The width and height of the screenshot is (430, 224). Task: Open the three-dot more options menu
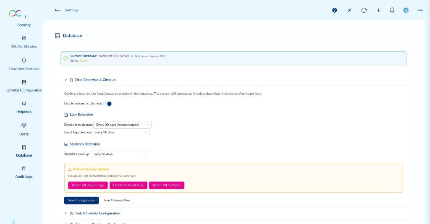pos(420,10)
